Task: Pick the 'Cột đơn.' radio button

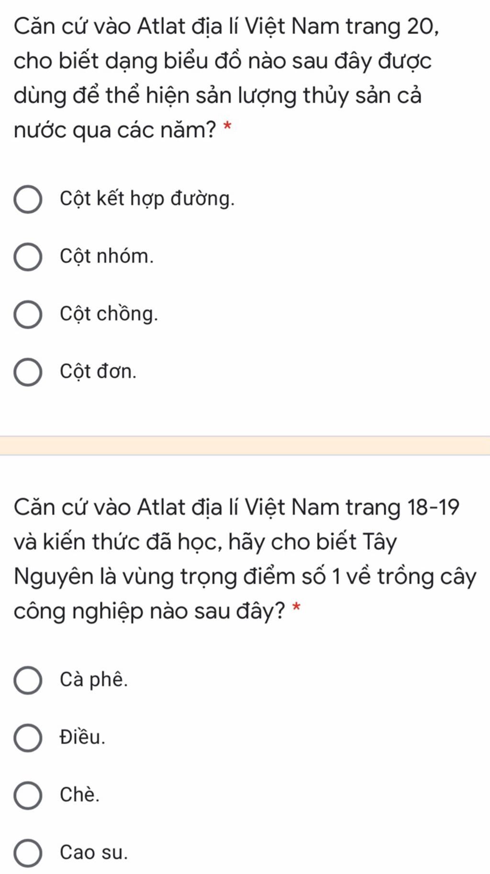Action: click(28, 372)
